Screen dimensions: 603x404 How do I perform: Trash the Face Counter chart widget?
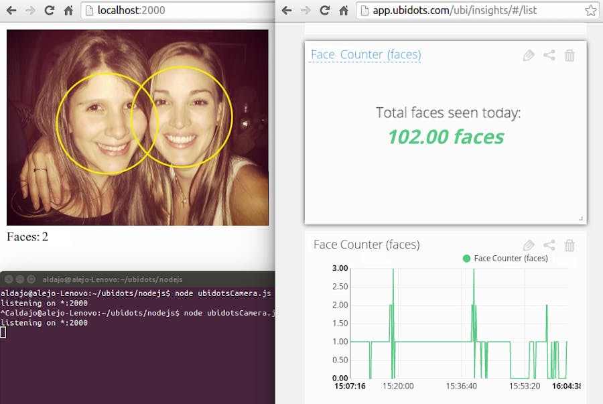point(570,245)
